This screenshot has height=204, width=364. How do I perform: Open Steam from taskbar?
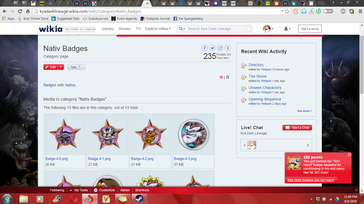[139, 199]
